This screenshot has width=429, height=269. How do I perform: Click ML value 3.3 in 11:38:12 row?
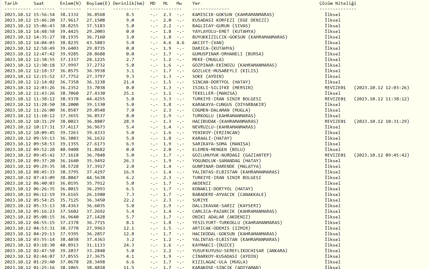click(167, 99)
